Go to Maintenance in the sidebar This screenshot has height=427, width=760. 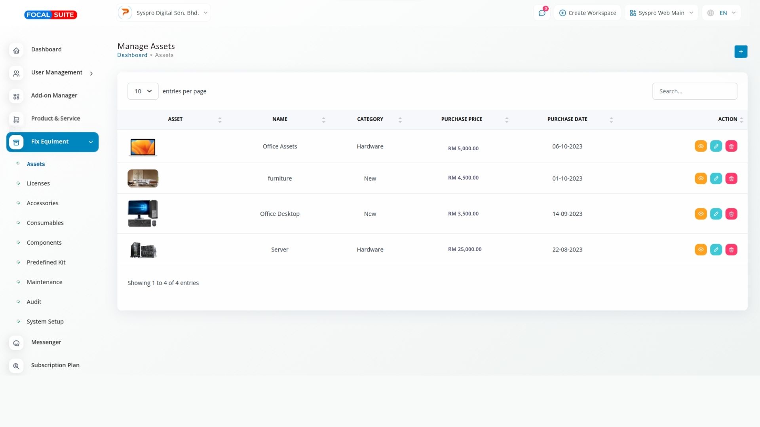point(44,282)
